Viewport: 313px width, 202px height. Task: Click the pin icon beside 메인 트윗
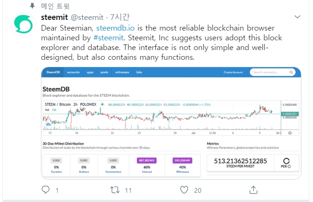(32, 6)
